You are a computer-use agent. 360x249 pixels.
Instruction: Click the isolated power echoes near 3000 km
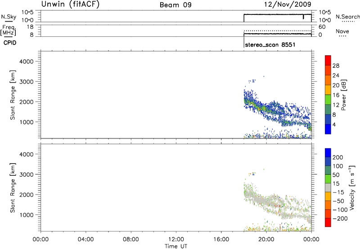(252, 81)
